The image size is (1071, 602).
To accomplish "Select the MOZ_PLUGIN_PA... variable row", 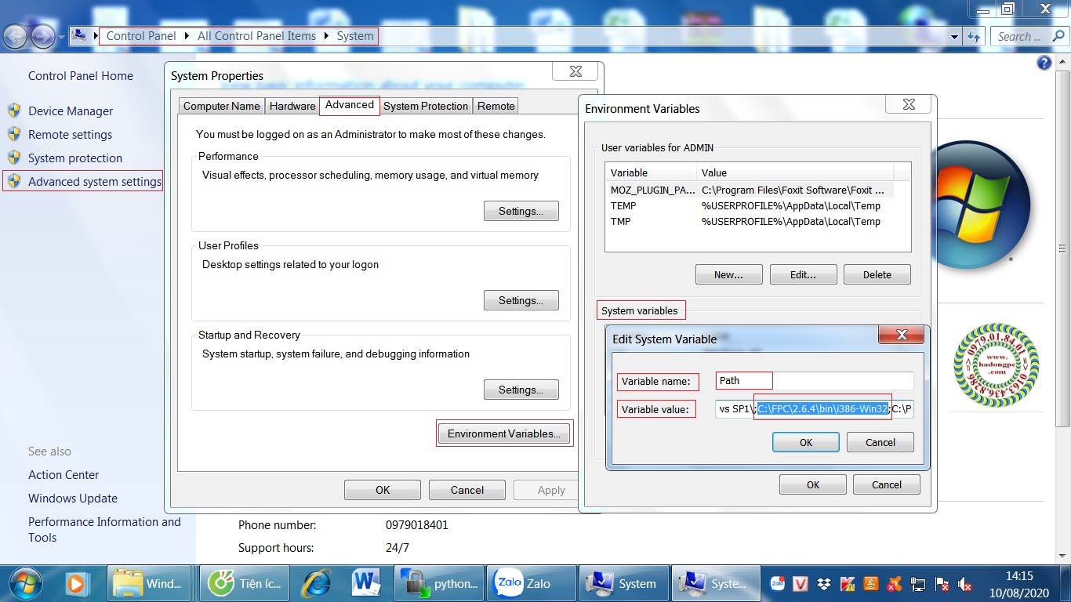I will tap(749, 190).
